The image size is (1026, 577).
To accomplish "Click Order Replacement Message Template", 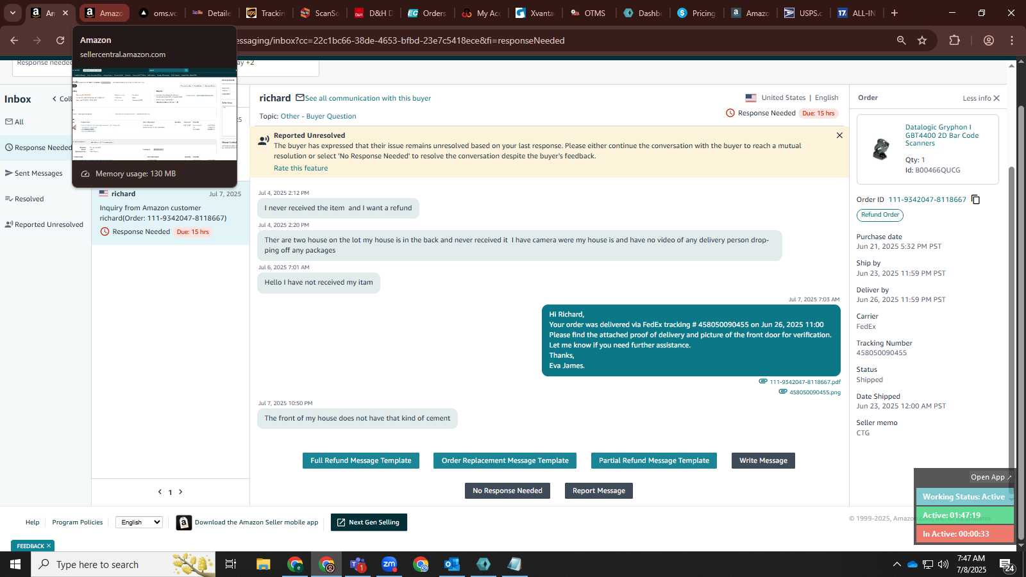I will tap(505, 460).
